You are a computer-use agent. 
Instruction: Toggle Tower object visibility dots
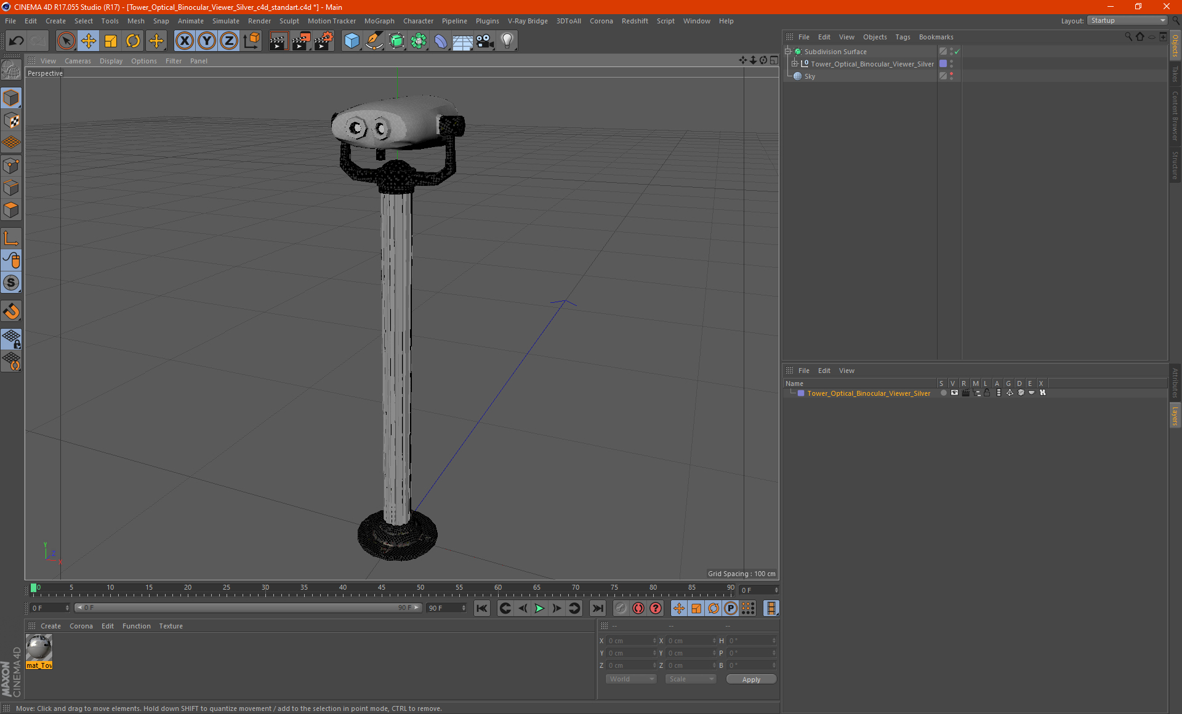(x=951, y=63)
